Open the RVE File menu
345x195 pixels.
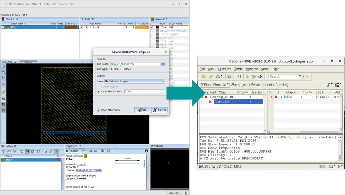(202, 69)
